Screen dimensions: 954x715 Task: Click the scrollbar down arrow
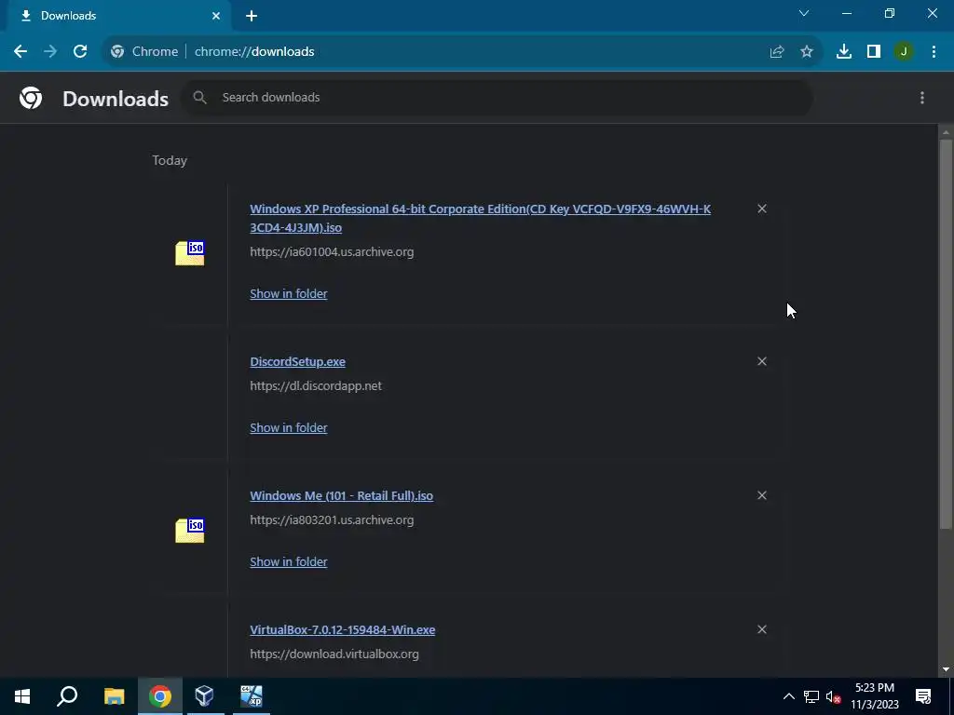tap(946, 670)
